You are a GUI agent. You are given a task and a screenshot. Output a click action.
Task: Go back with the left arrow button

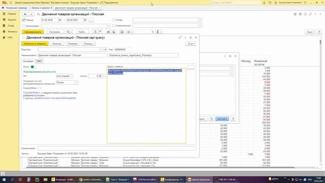[x=25, y=14]
